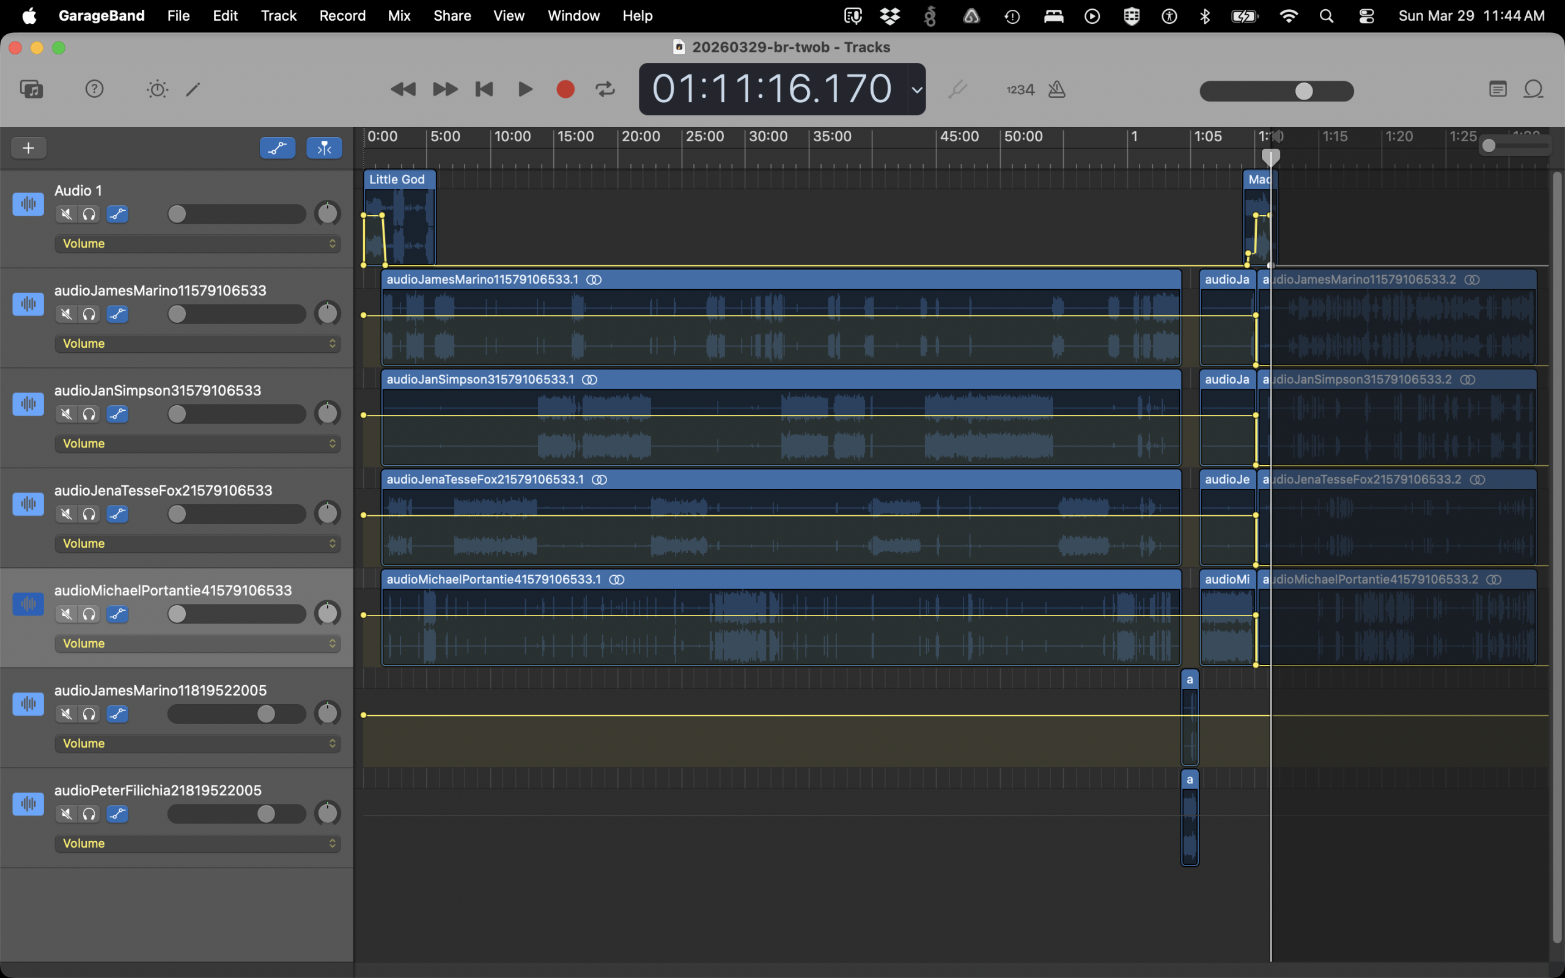1565x978 pixels.
Task: Open Volume dropdown on audioPeterFilichia21819522005 track
Action: [197, 844]
